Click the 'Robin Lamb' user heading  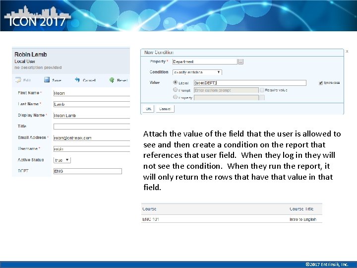click(x=31, y=55)
